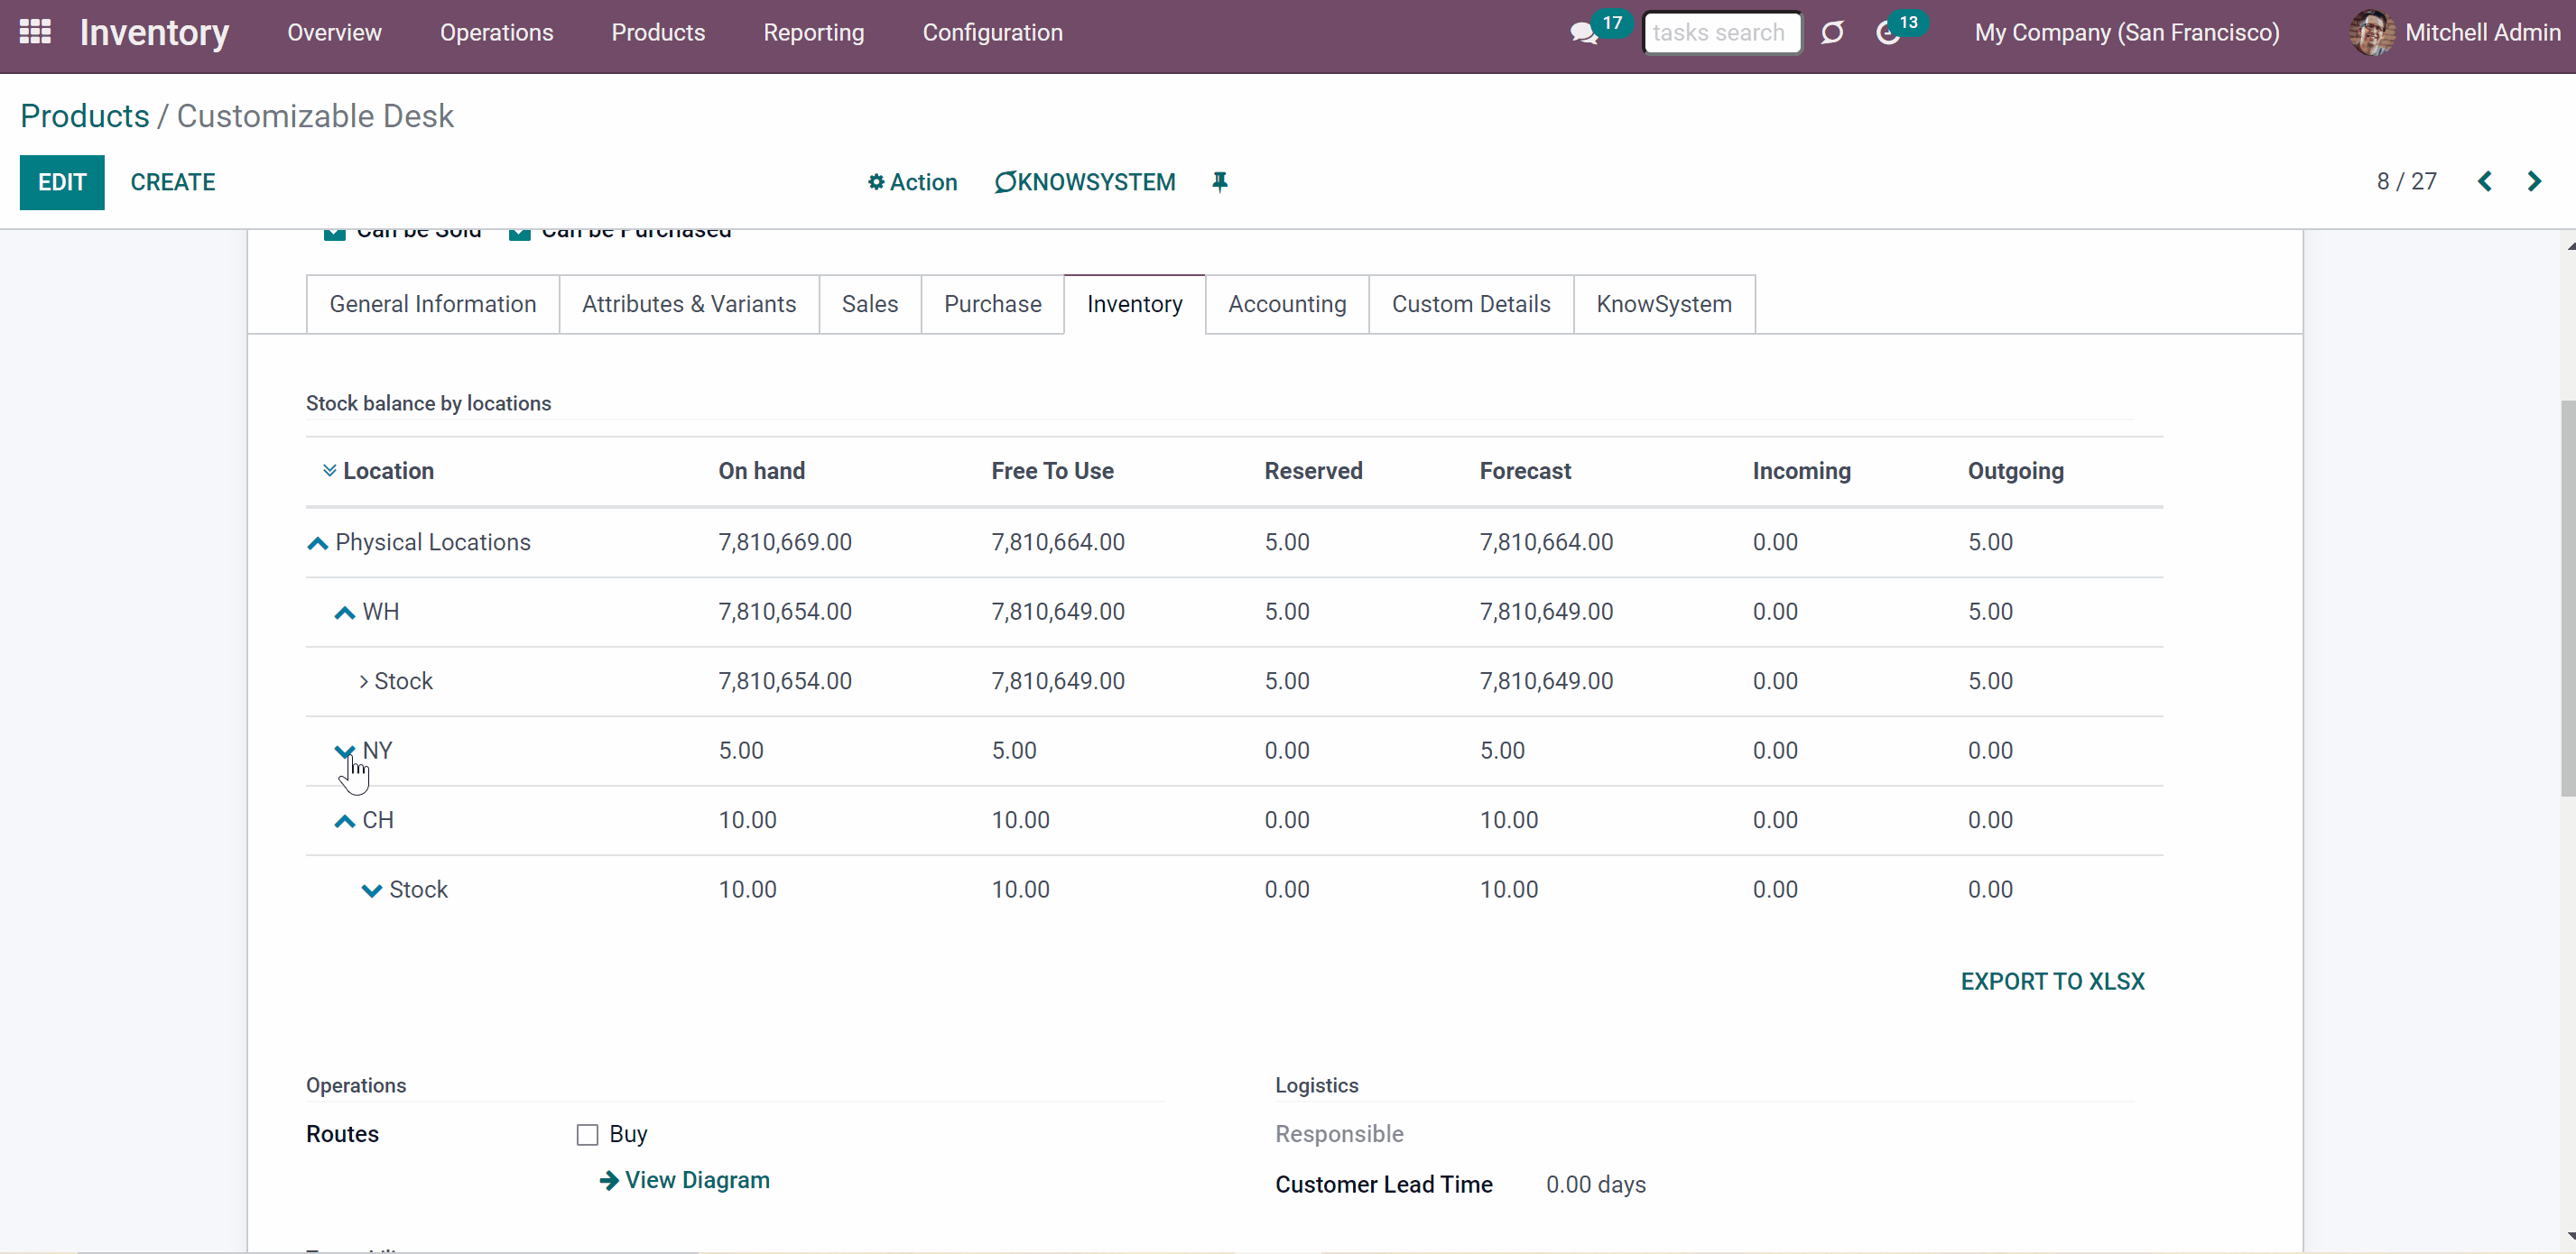
Task: Switch to the Accounting tab
Action: 1287,304
